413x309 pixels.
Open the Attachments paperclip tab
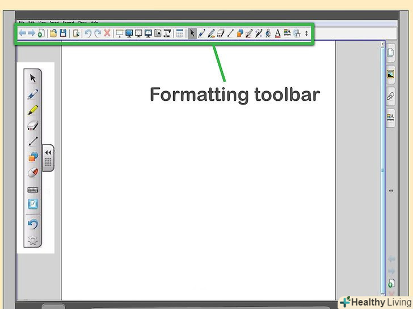pos(390,96)
